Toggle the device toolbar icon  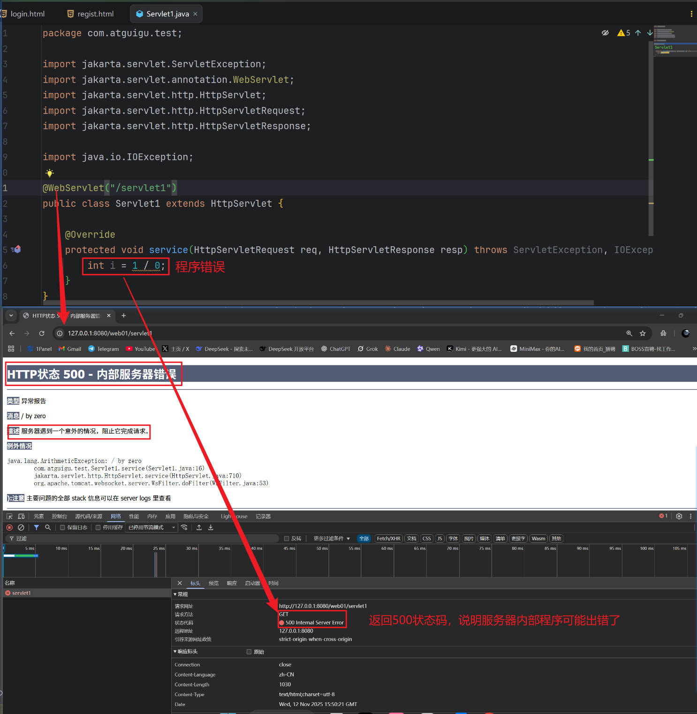[21, 516]
